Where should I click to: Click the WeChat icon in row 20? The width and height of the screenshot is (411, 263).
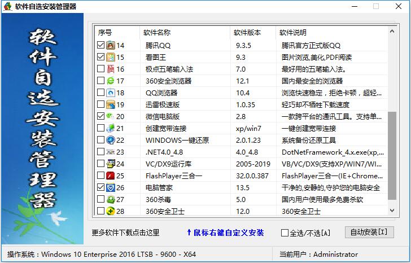point(111,116)
